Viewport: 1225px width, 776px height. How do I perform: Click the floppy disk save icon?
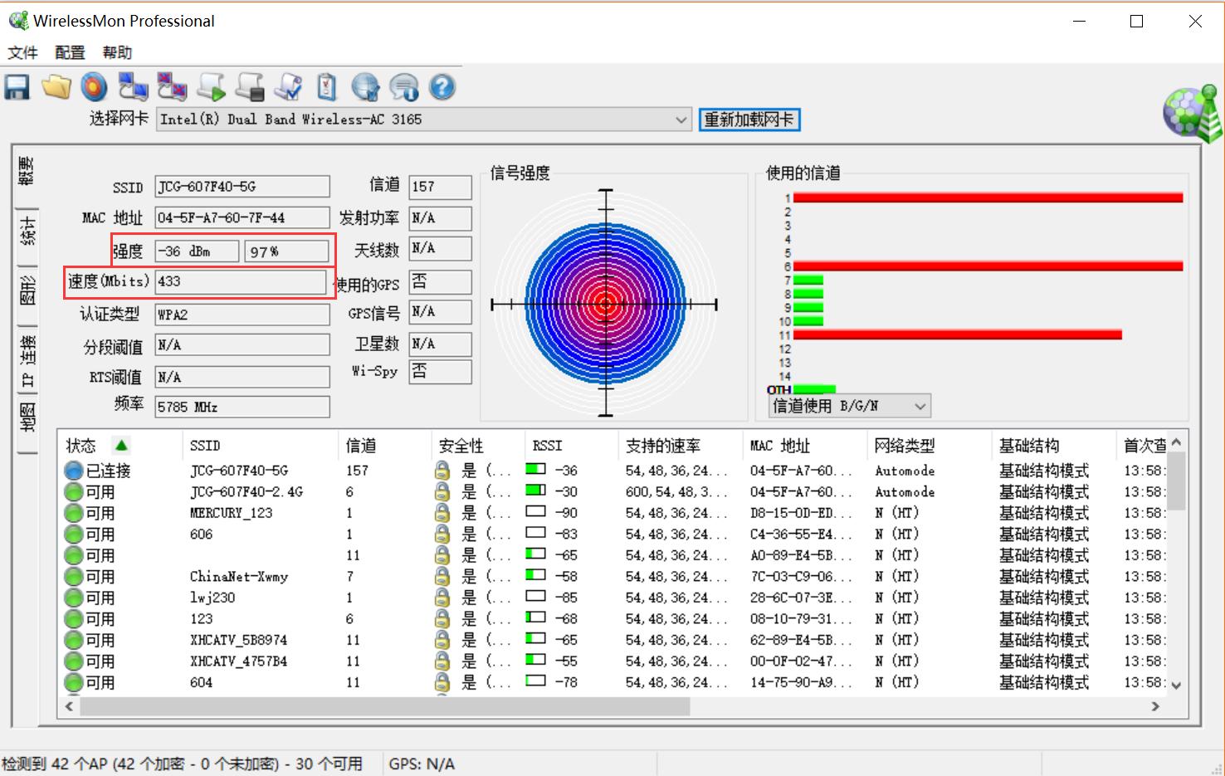pos(17,87)
